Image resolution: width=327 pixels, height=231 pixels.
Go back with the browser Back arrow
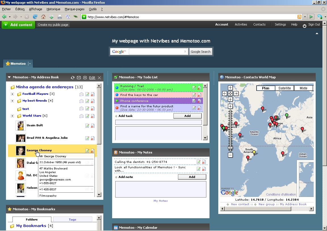[4, 17]
